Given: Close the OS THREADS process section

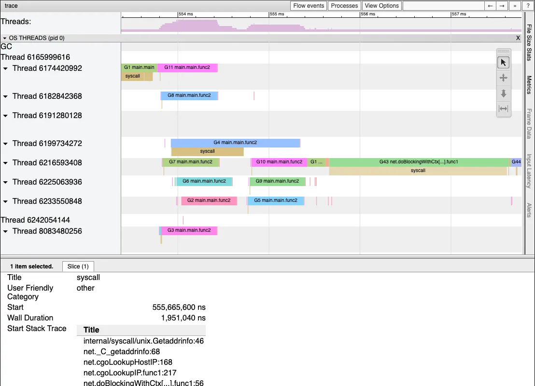Looking at the screenshot, I should 518,38.
